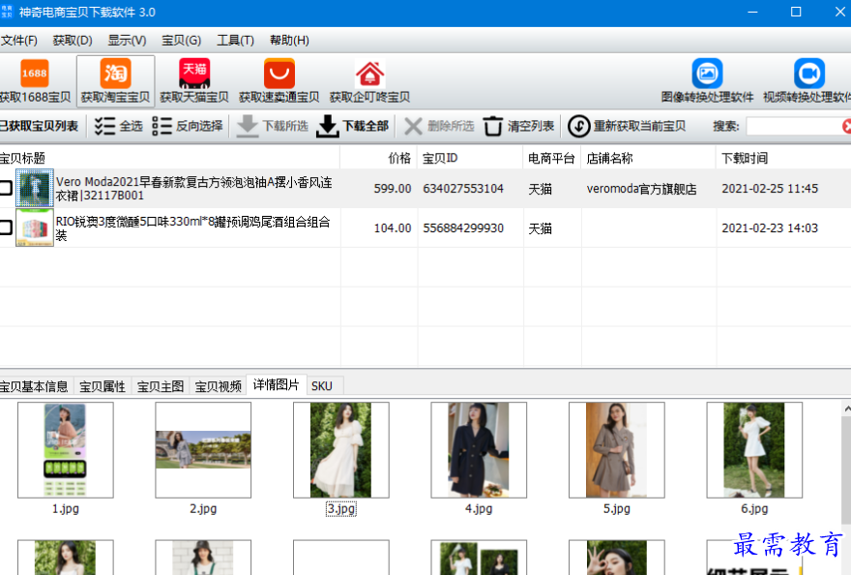Sort by 价格 column header

(379, 158)
